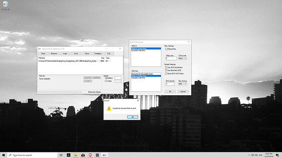The image size is (282, 158).
Task: Click the Delay (ms) input field
Action: click(171, 58)
